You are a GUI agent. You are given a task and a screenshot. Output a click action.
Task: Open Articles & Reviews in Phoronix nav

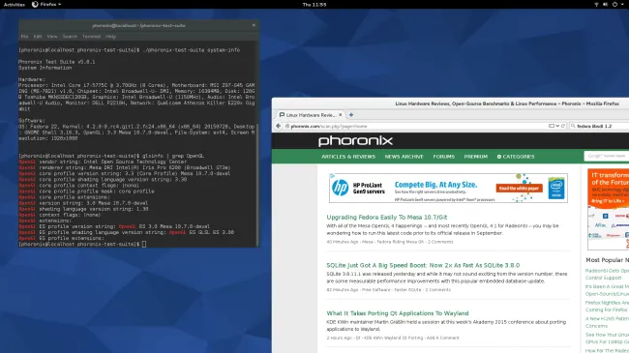[x=348, y=157]
